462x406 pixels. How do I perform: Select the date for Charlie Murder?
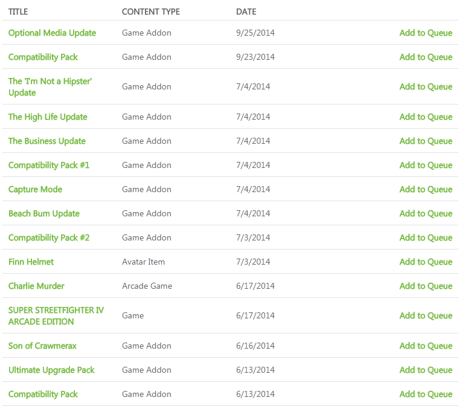coord(255,286)
